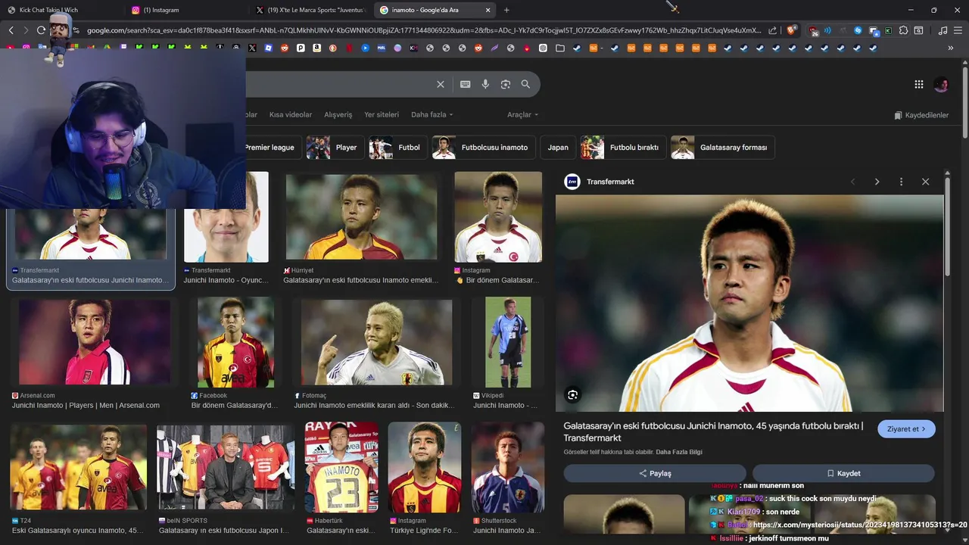Open the Google account avatar
The image size is (969, 545).
[941, 85]
